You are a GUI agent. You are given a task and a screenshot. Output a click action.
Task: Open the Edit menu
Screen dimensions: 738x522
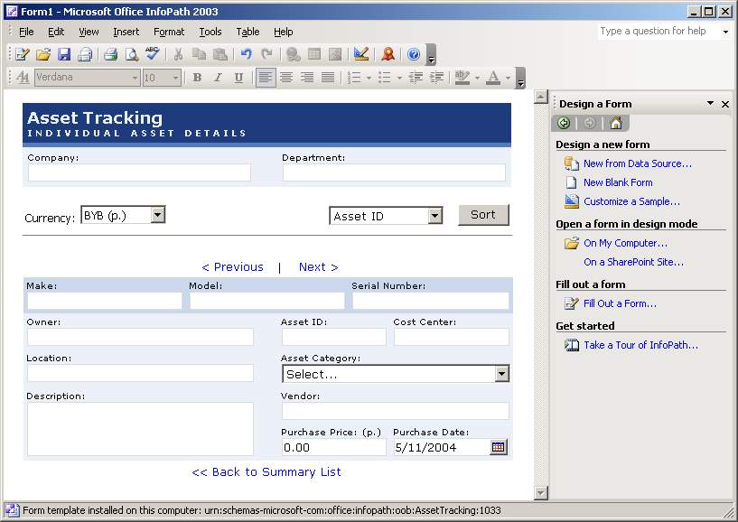pyautogui.click(x=56, y=32)
